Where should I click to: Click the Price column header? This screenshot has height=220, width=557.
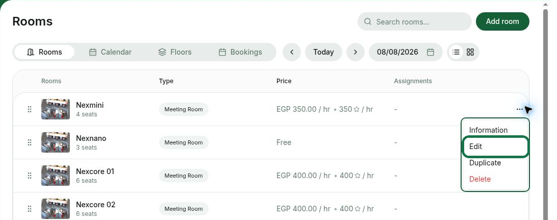pyautogui.click(x=284, y=81)
